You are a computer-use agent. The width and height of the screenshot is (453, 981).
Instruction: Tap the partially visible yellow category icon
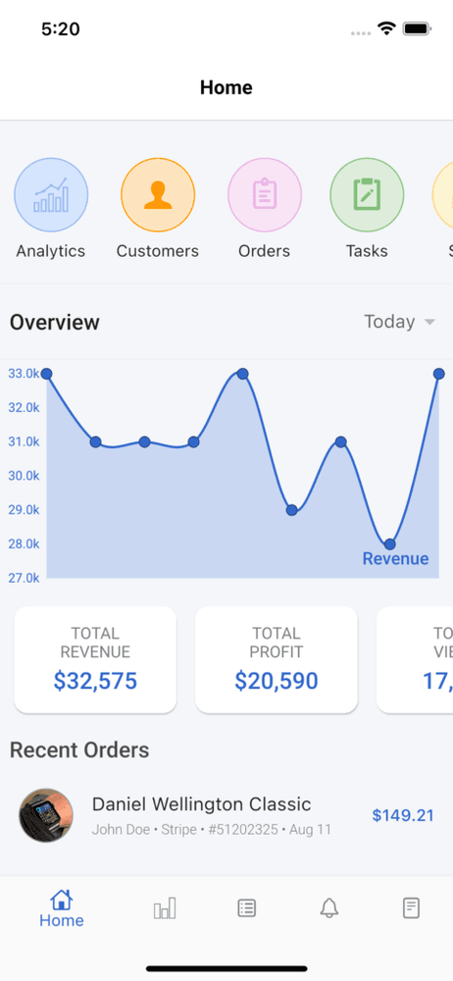[x=443, y=194]
